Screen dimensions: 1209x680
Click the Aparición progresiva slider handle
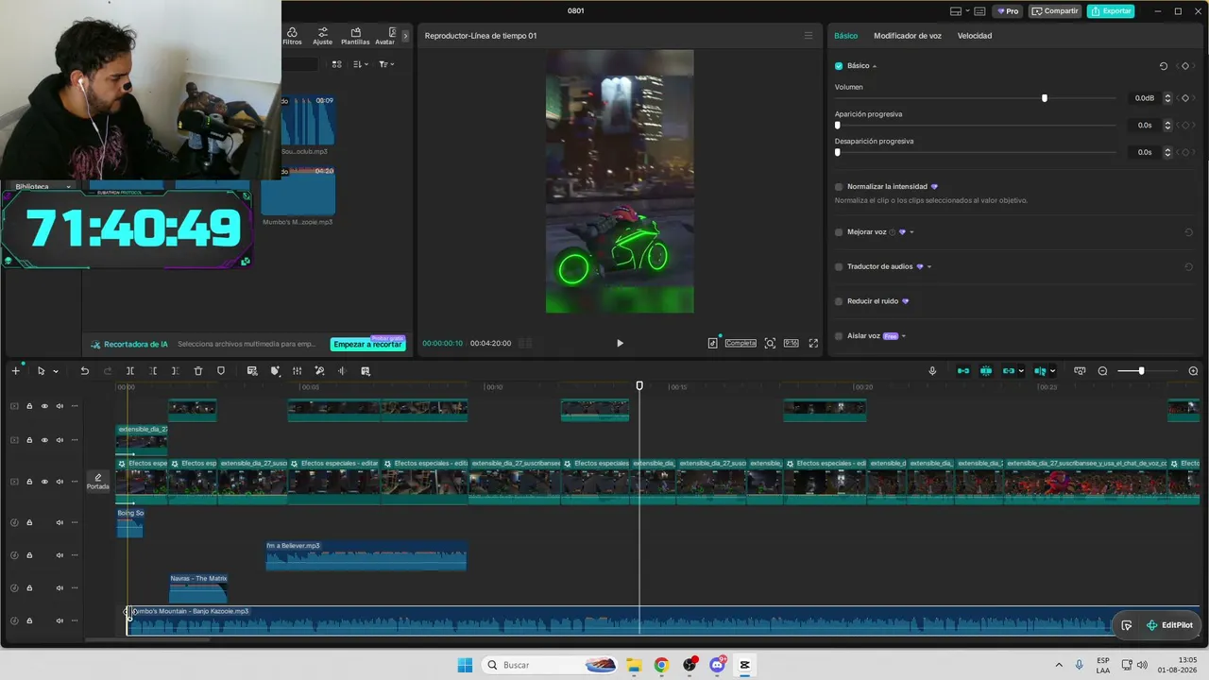pos(838,125)
